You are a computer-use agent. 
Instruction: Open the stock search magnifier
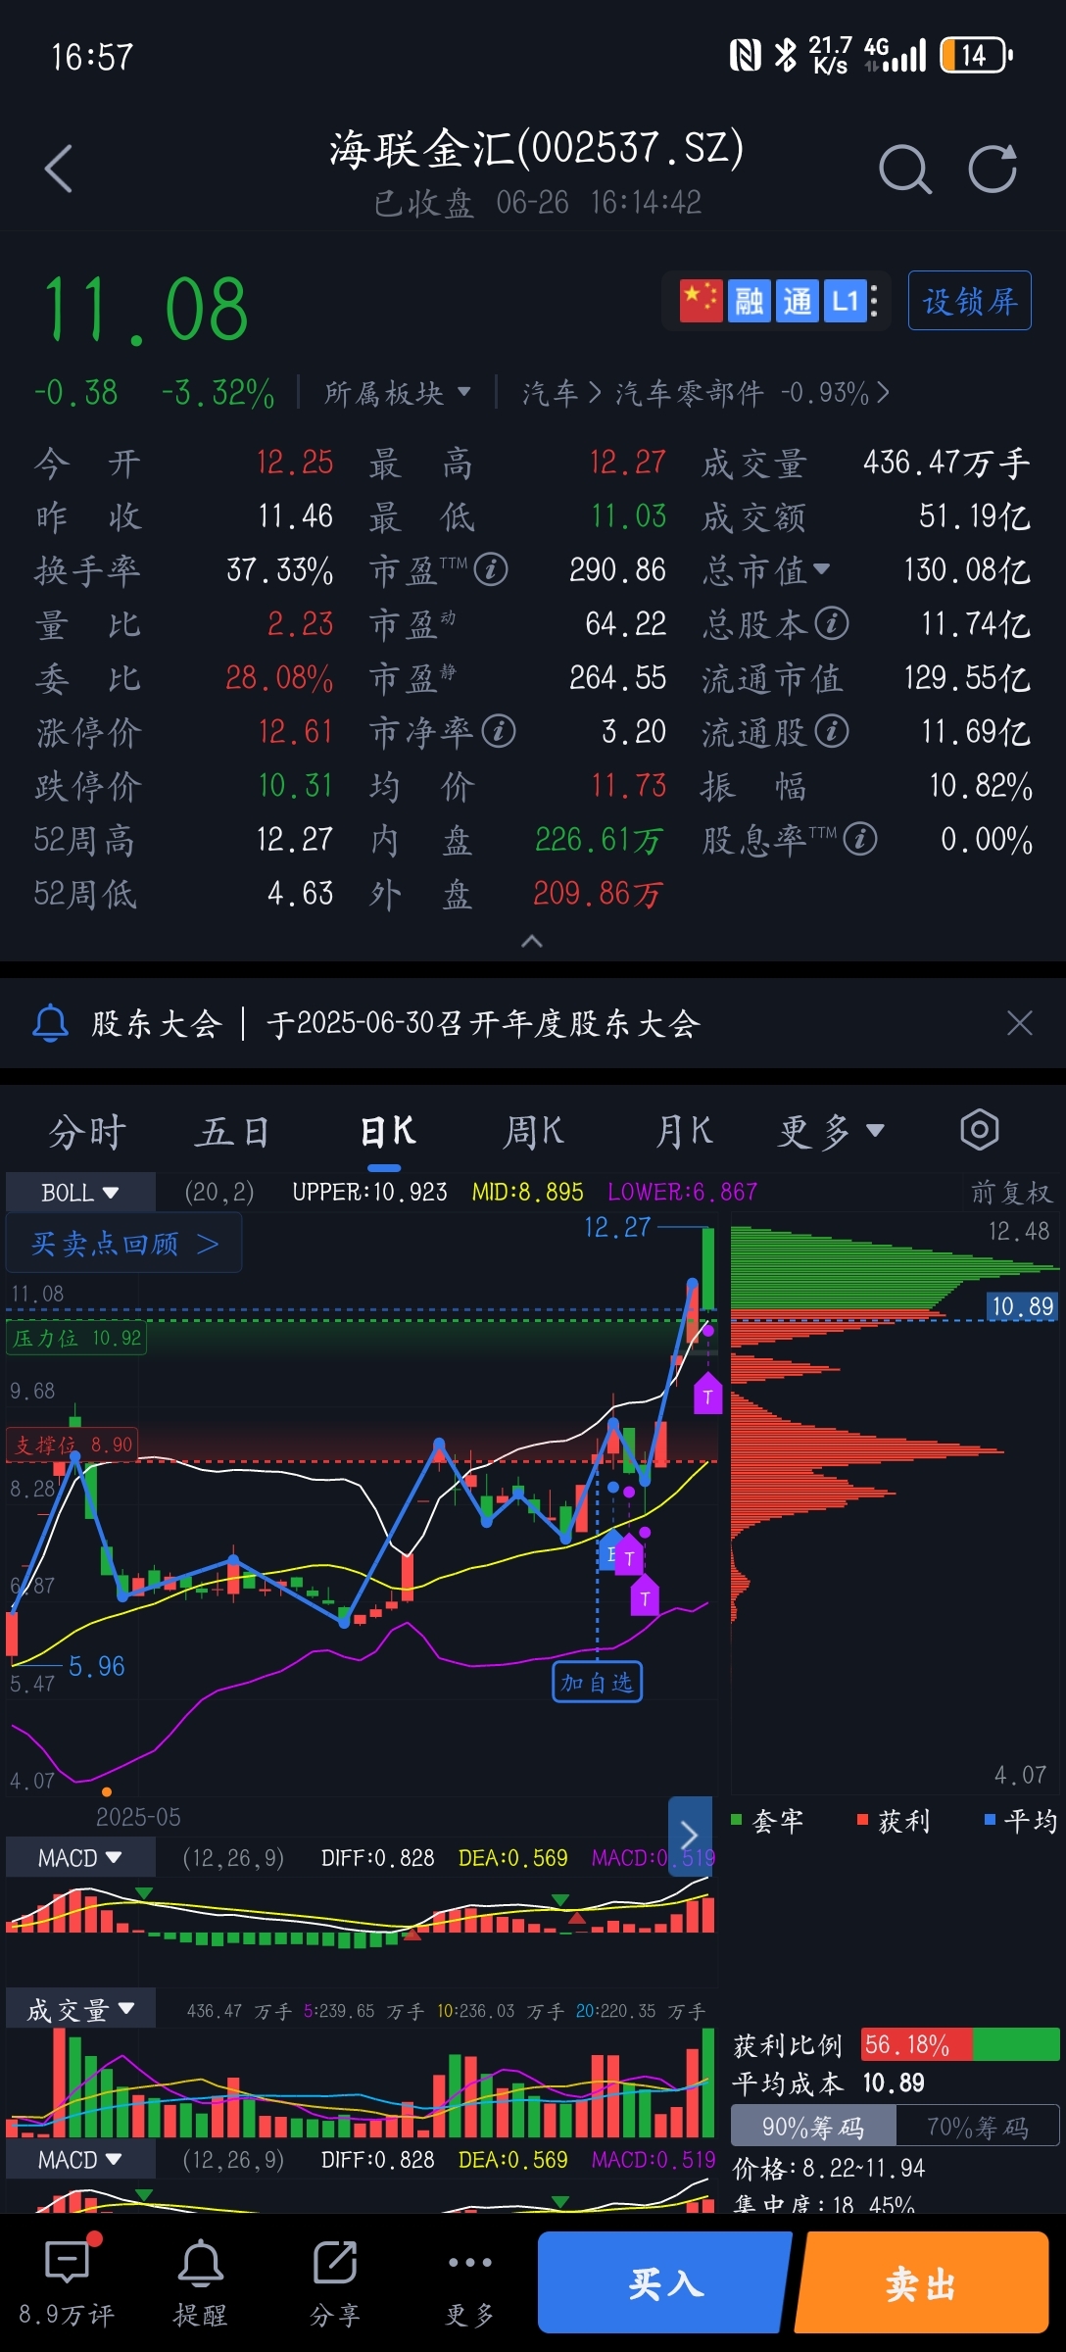click(904, 169)
